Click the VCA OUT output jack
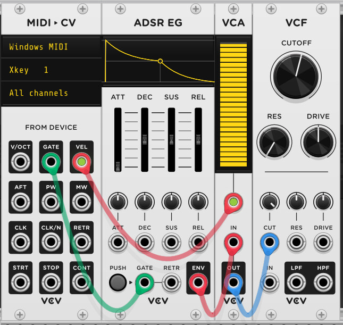This screenshot has width=343, height=325. [233, 282]
